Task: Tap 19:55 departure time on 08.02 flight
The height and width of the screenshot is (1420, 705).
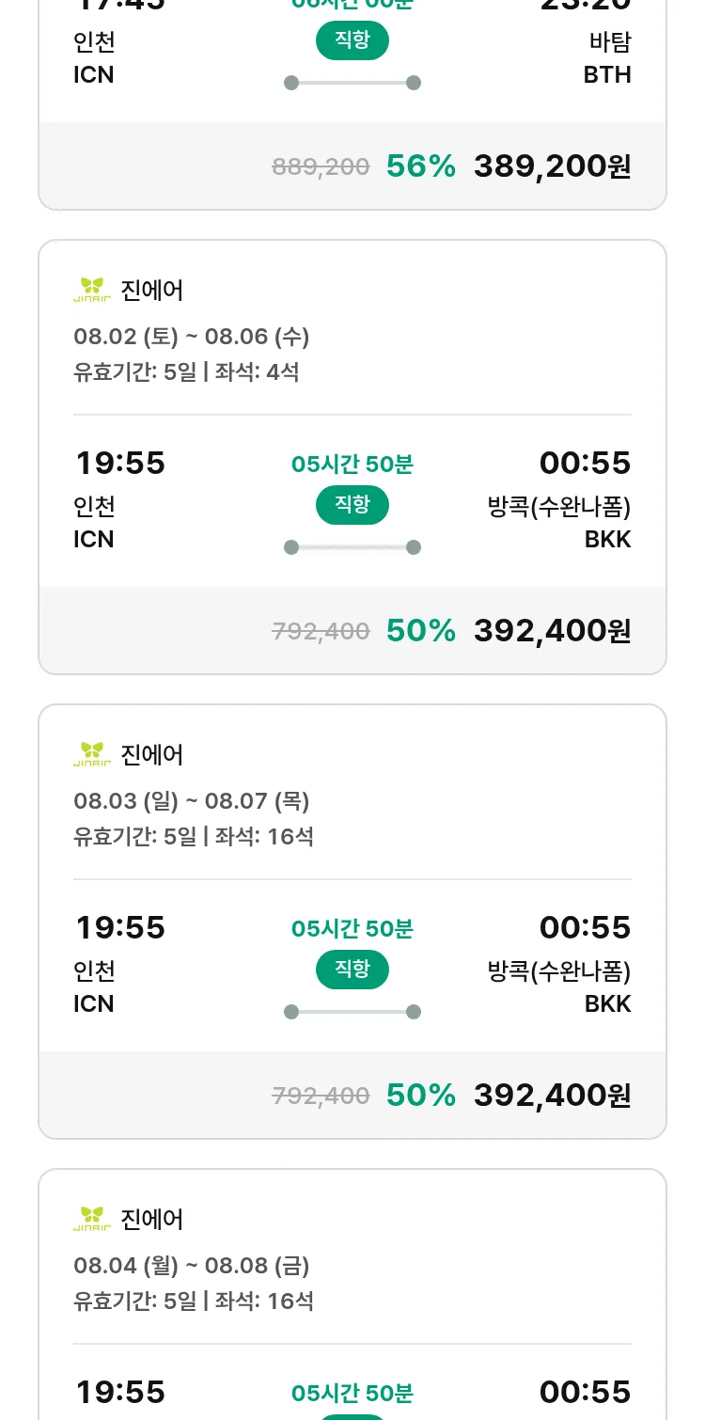Action: coord(120,464)
